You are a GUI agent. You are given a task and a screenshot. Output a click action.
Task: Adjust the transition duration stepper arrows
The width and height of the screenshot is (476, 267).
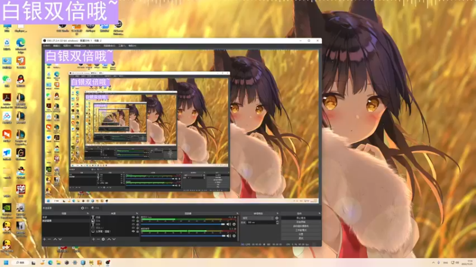click(277, 223)
